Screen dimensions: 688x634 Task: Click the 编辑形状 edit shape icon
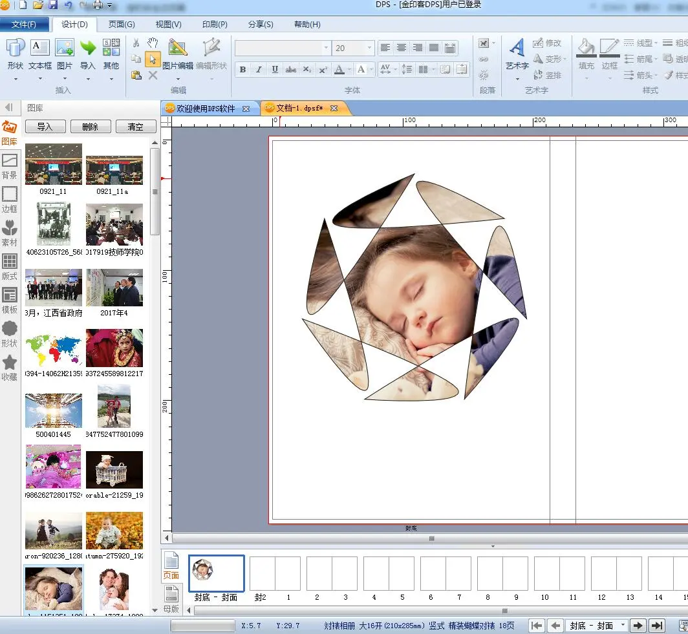211,47
